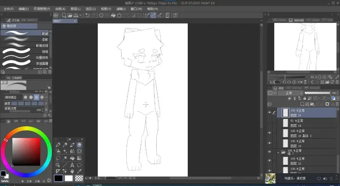
Task: Open CLIP STUDIO launcher icon
Action: 56,15
